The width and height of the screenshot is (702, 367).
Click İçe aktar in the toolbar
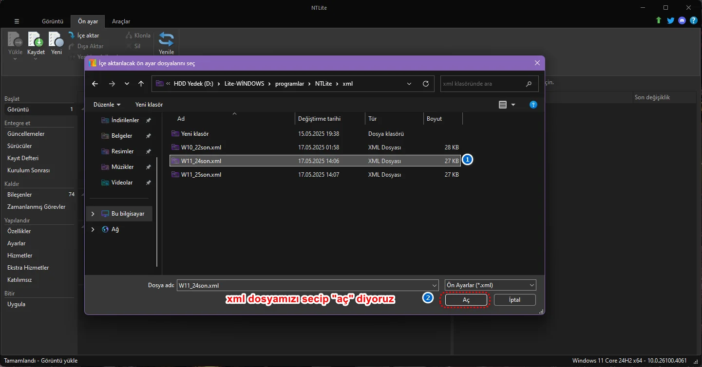coord(84,36)
